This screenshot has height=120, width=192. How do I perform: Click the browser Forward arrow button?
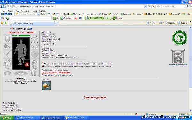(x=7, y=6)
